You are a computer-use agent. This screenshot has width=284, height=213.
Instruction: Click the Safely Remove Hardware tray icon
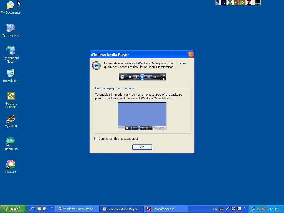pos(258,209)
